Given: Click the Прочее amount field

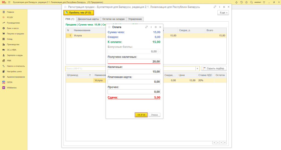Looking at the screenshot, I should coord(134,92).
